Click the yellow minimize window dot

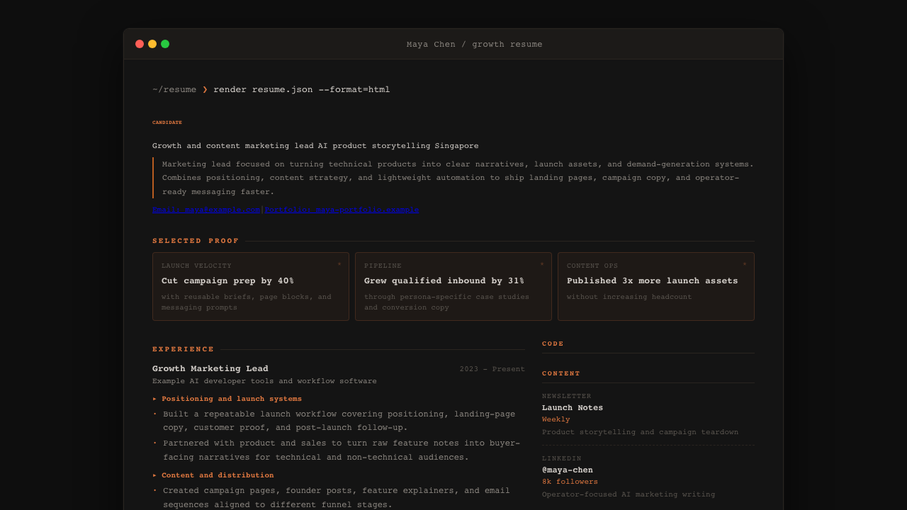(x=152, y=44)
